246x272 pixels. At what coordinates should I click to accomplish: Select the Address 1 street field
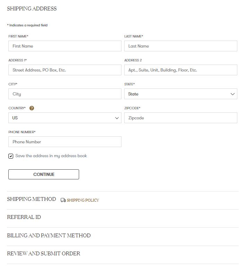65,70
